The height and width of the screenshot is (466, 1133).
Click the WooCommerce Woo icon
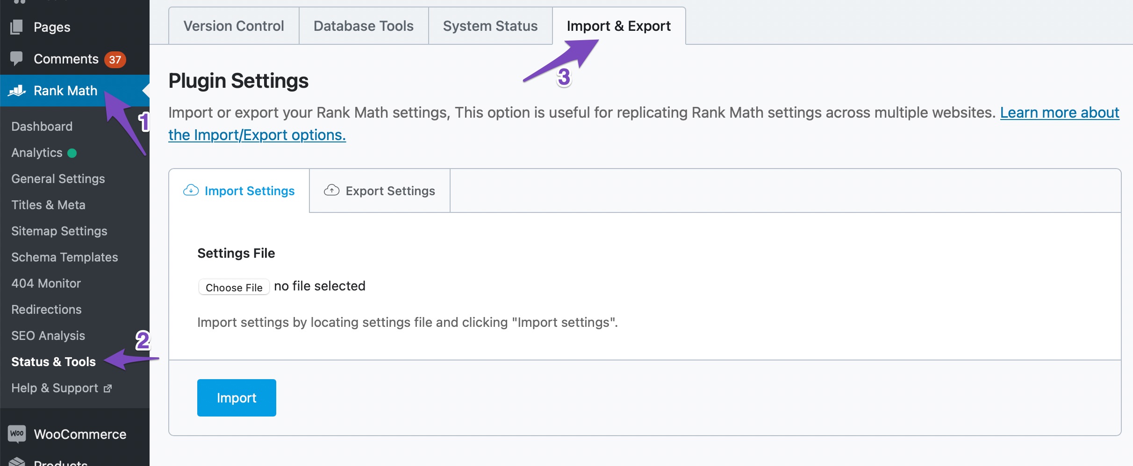[x=17, y=434]
